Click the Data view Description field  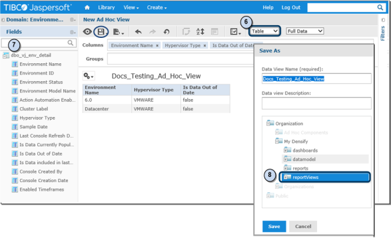click(x=316, y=103)
